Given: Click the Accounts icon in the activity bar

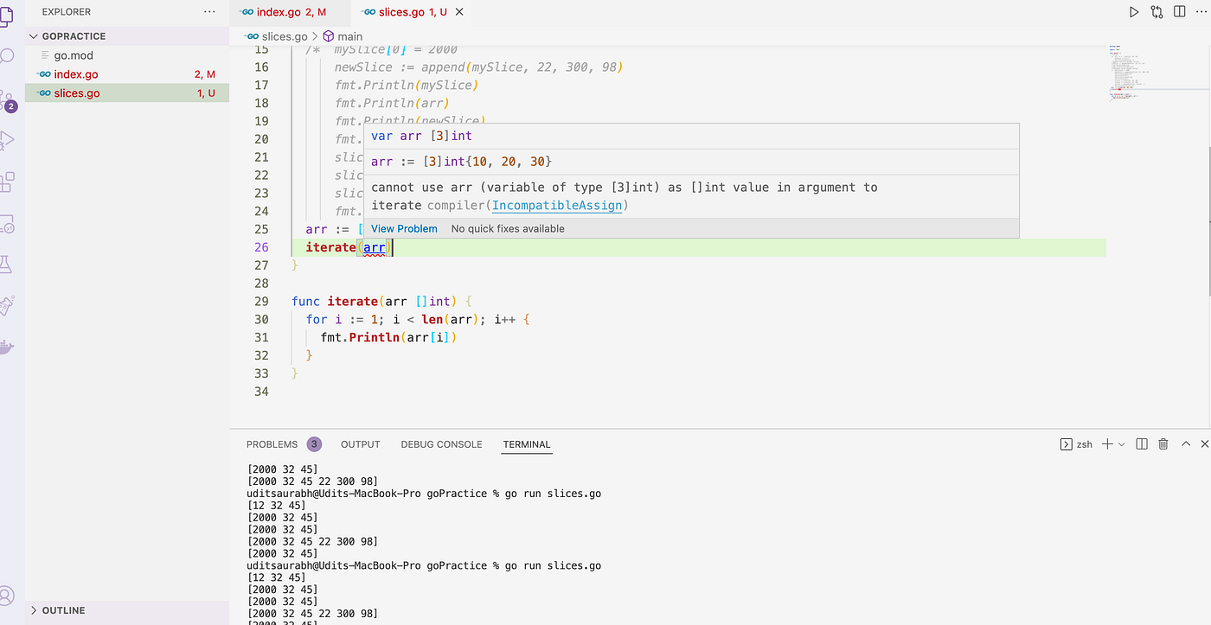Looking at the screenshot, I should (x=9, y=595).
